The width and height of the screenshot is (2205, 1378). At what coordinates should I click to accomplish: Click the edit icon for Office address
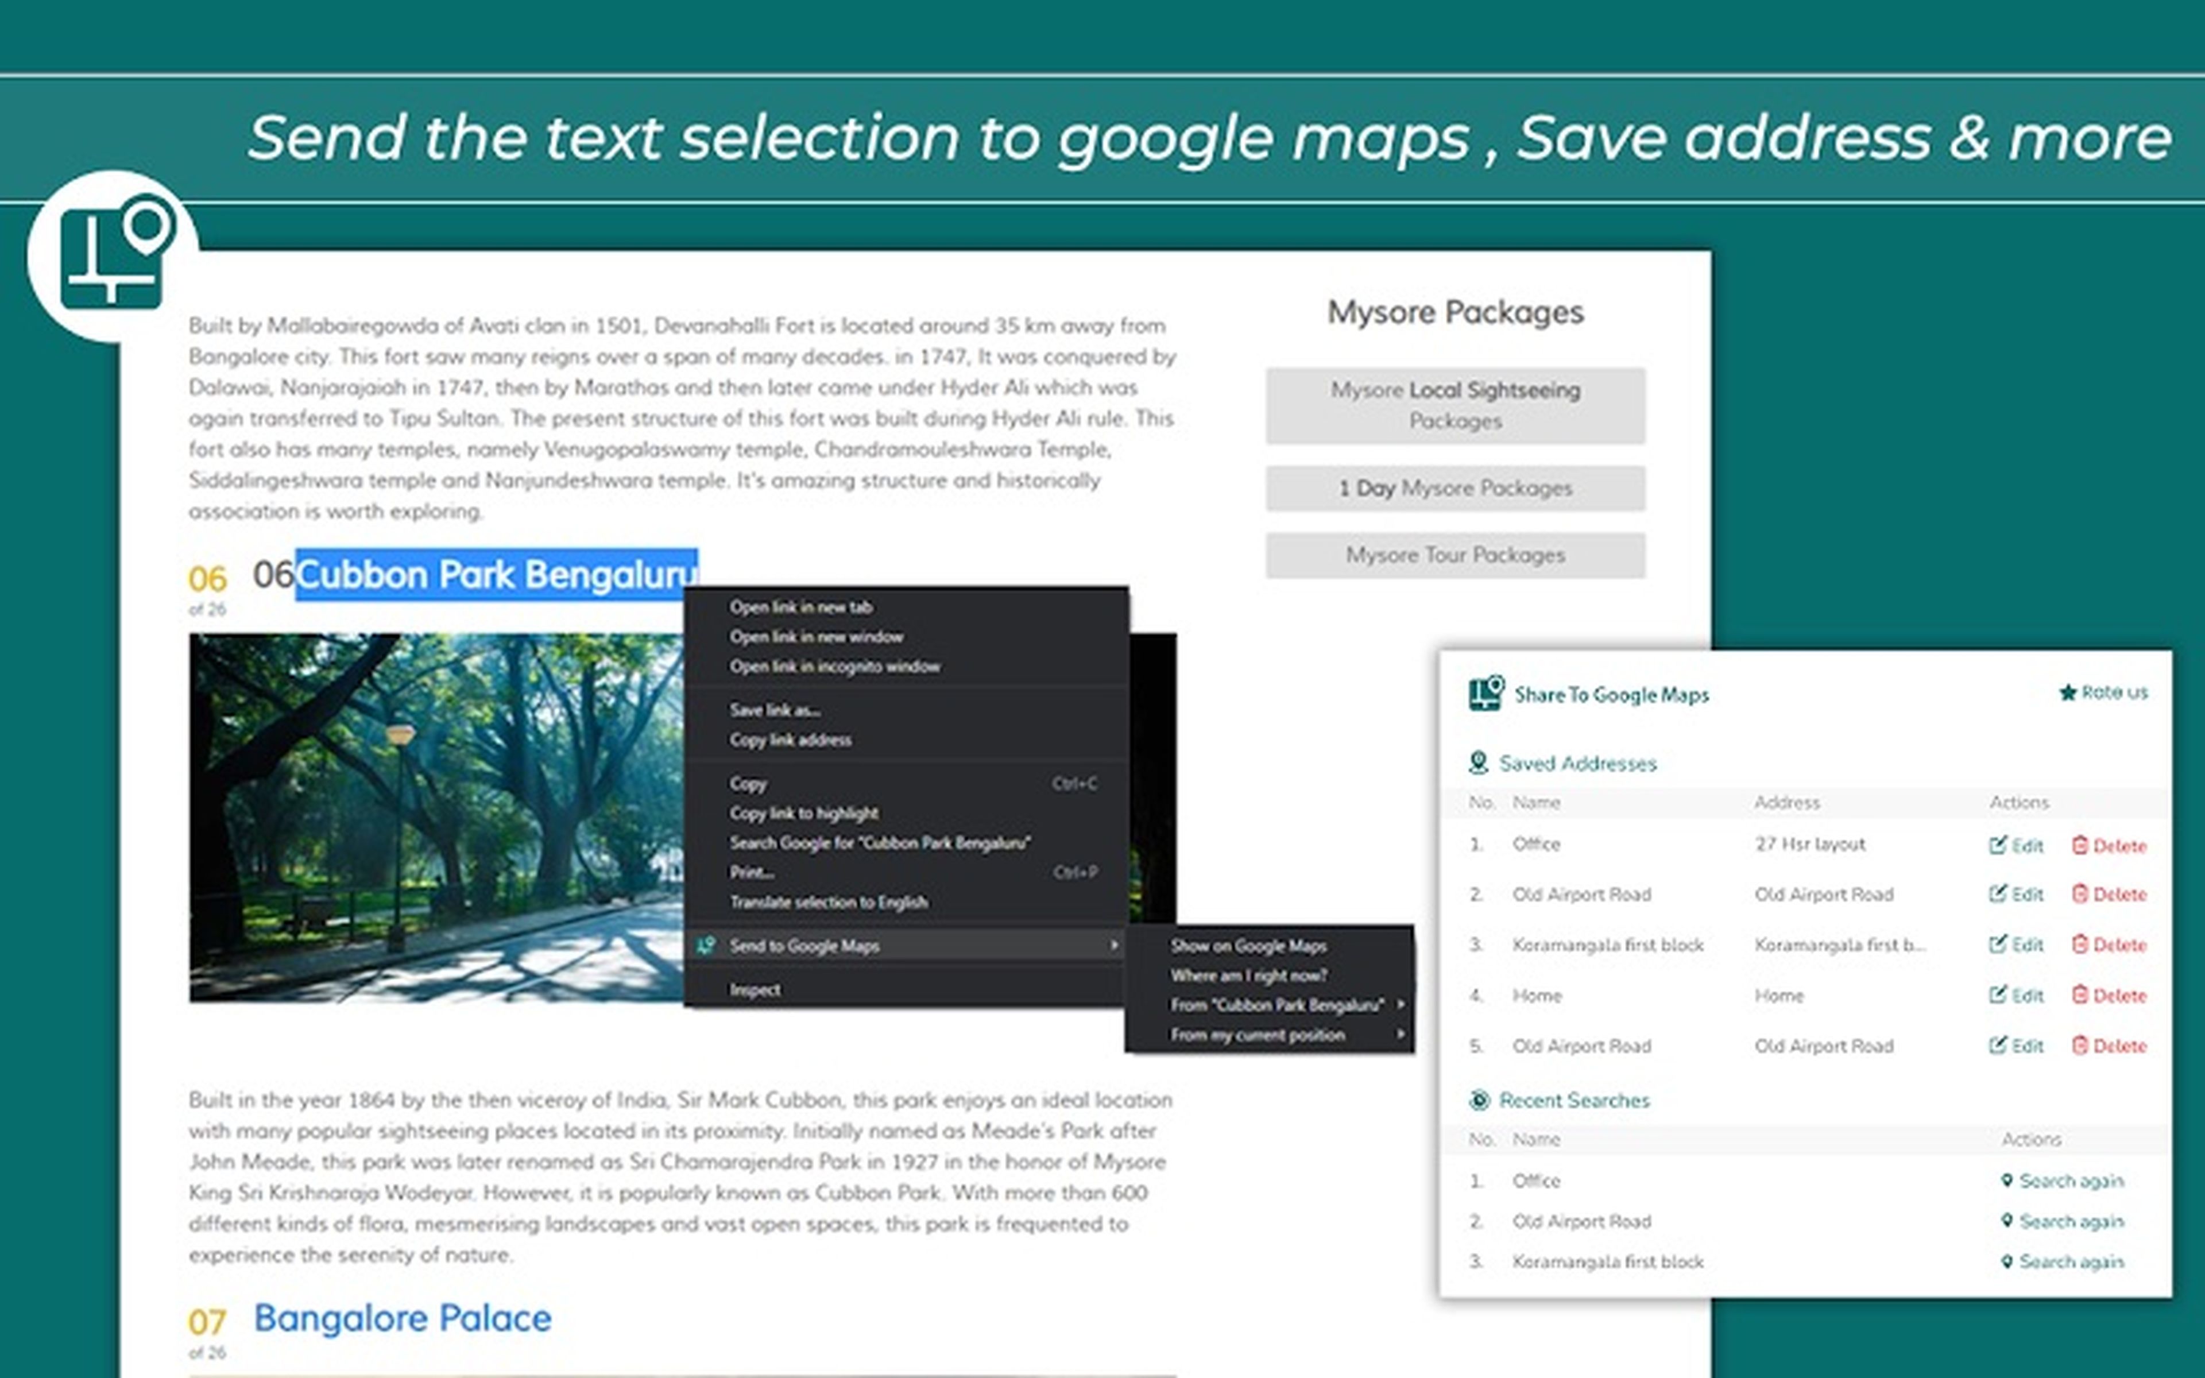coord(1997,845)
